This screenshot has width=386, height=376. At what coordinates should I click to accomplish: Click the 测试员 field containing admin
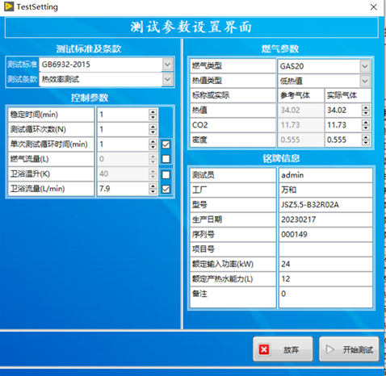point(325,175)
